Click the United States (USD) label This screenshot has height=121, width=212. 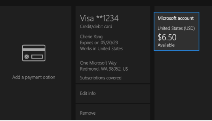(x=176, y=28)
